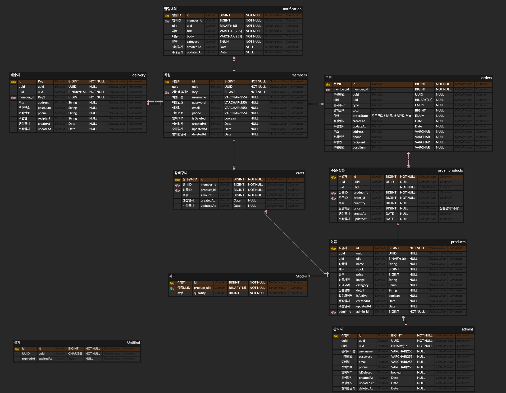Image resolution: width=506 pixels, height=393 pixels.
Task: Click the price comment cell in order_products
Action: pyautogui.click(x=450, y=209)
